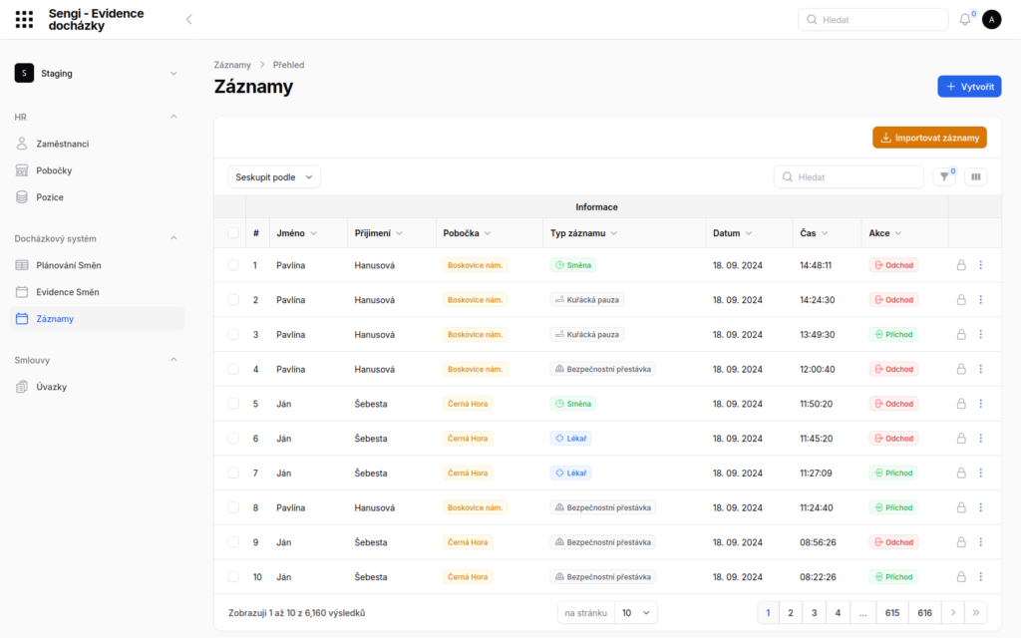Tick the checkbox for row 7

[x=233, y=474]
